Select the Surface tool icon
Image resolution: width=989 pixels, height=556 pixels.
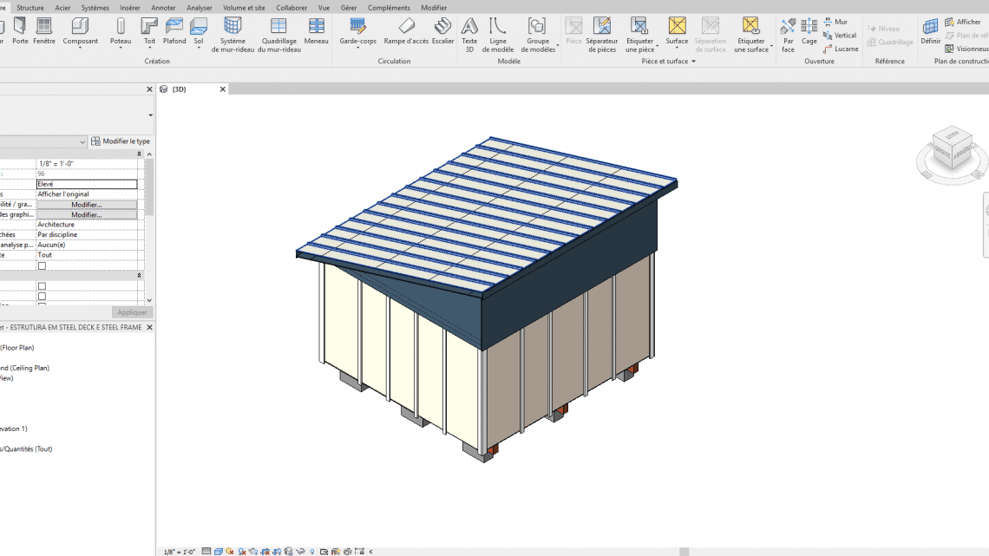pos(677,26)
